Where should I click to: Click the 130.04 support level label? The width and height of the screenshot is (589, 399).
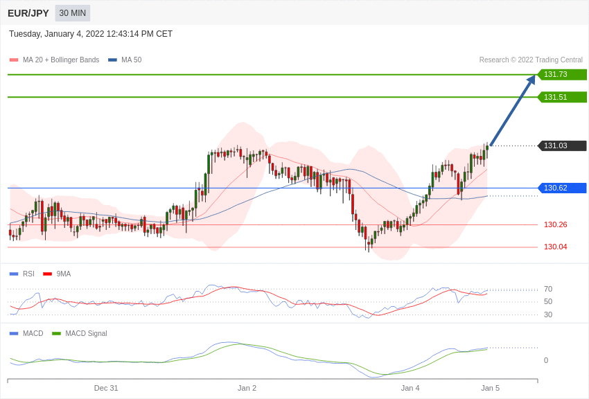(x=555, y=247)
